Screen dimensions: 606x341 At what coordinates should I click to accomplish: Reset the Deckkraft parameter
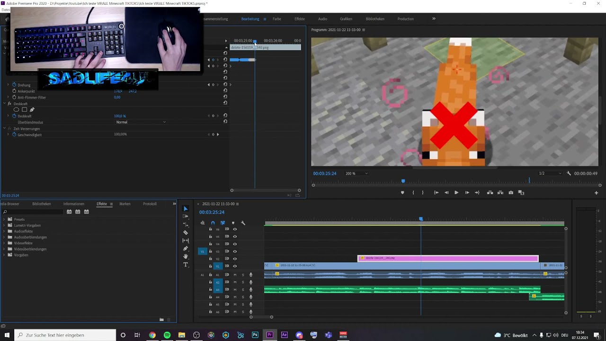pos(225,116)
